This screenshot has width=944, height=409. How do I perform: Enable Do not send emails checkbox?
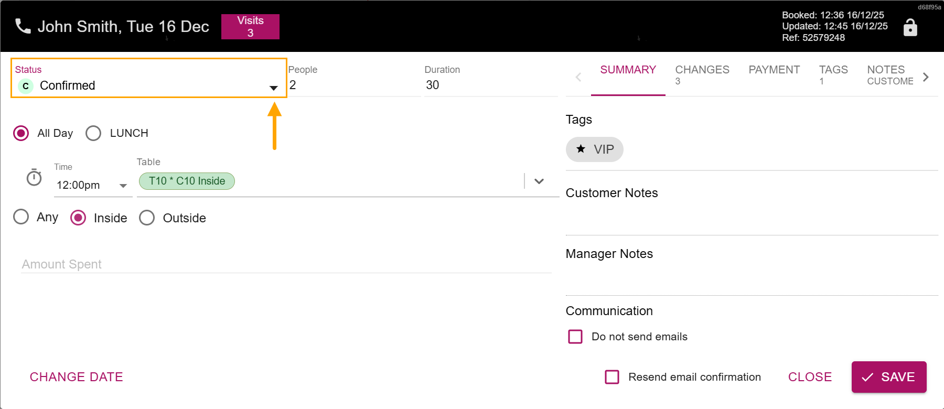pyautogui.click(x=575, y=337)
